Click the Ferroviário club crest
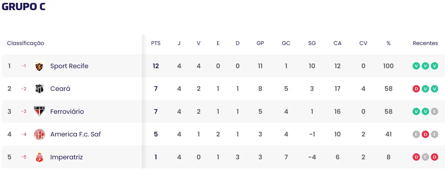445x170 pixels. point(39,111)
